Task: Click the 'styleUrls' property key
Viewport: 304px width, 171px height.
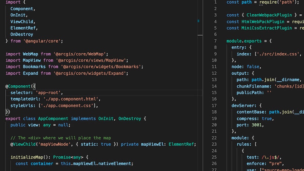Action: 22,106
